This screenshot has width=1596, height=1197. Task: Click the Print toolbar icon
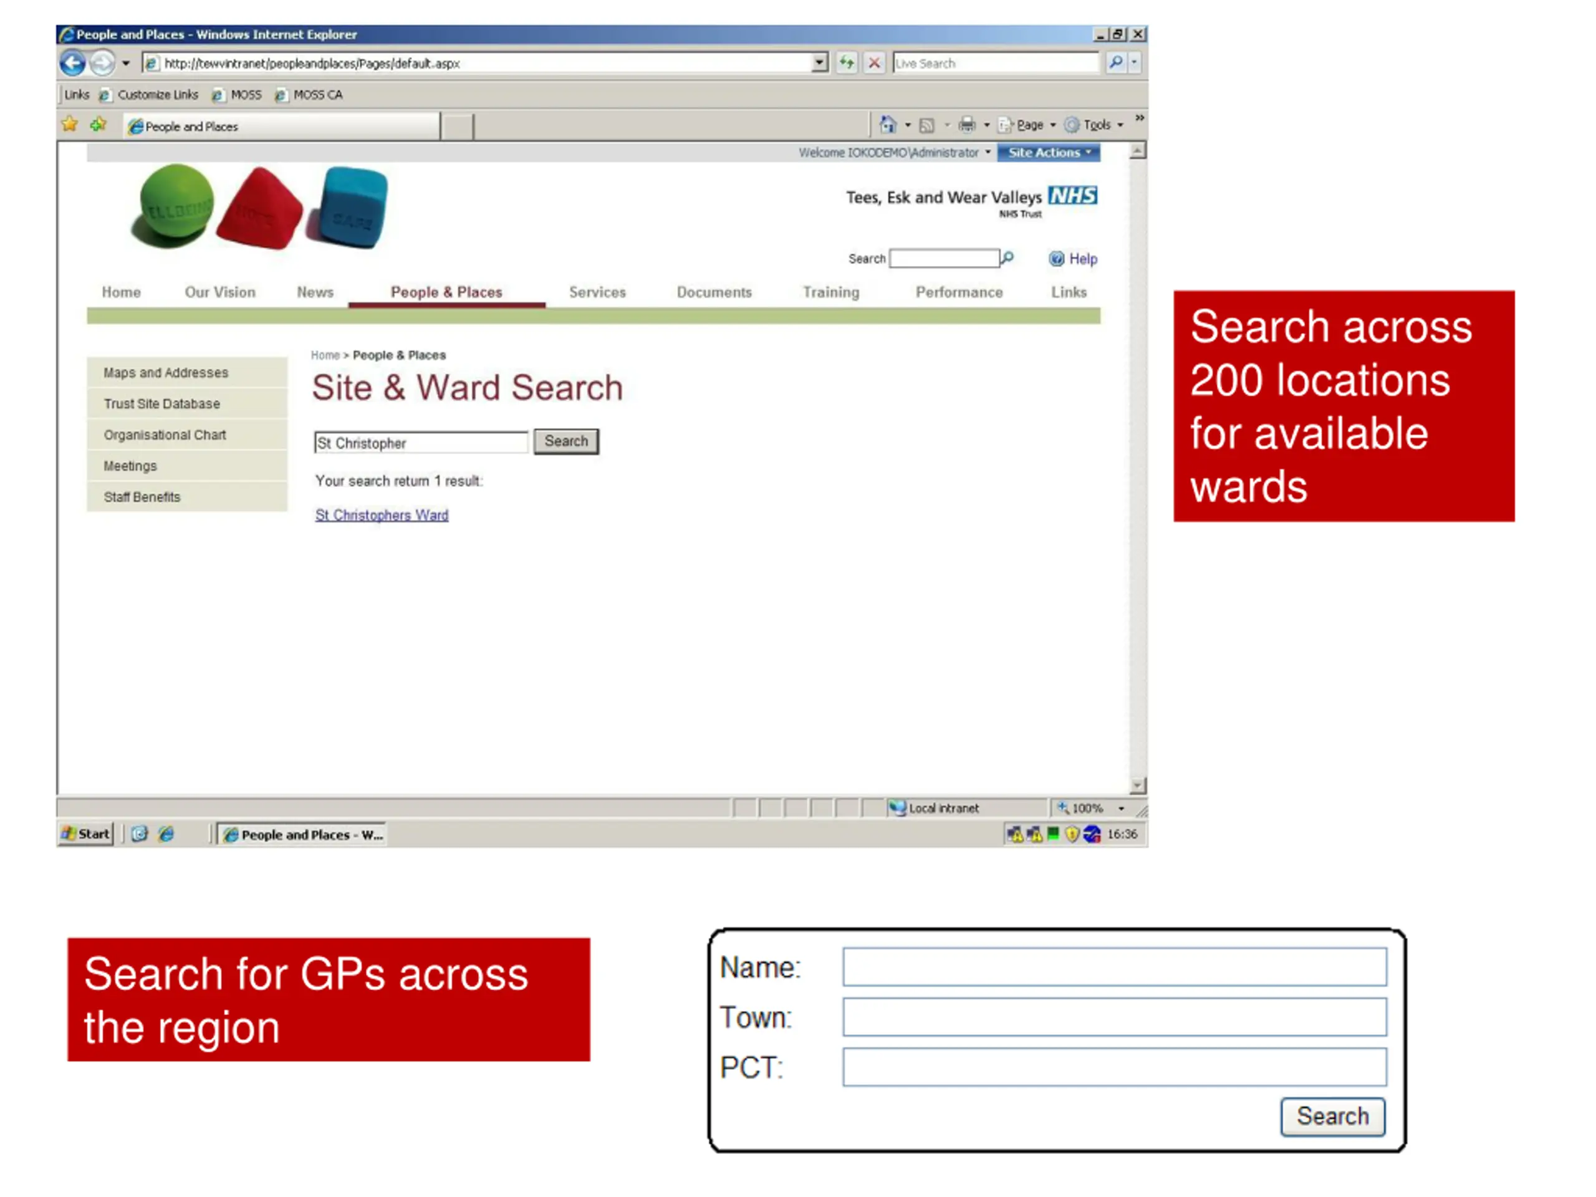[x=967, y=125]
